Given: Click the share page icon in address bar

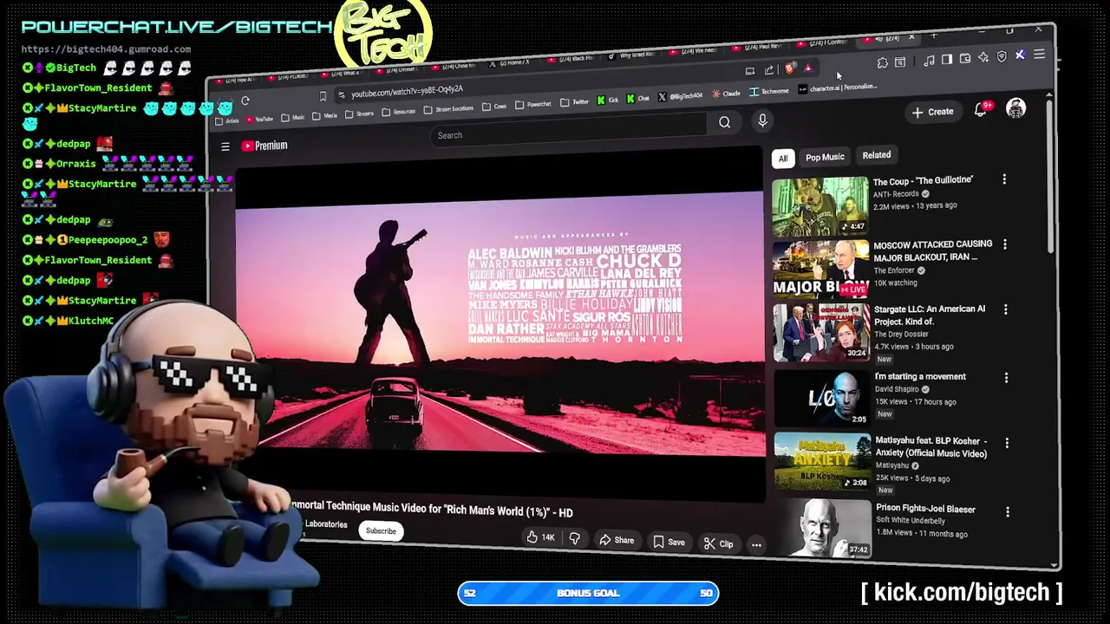Looking at the screenshot, I should [x=768, y=70].
